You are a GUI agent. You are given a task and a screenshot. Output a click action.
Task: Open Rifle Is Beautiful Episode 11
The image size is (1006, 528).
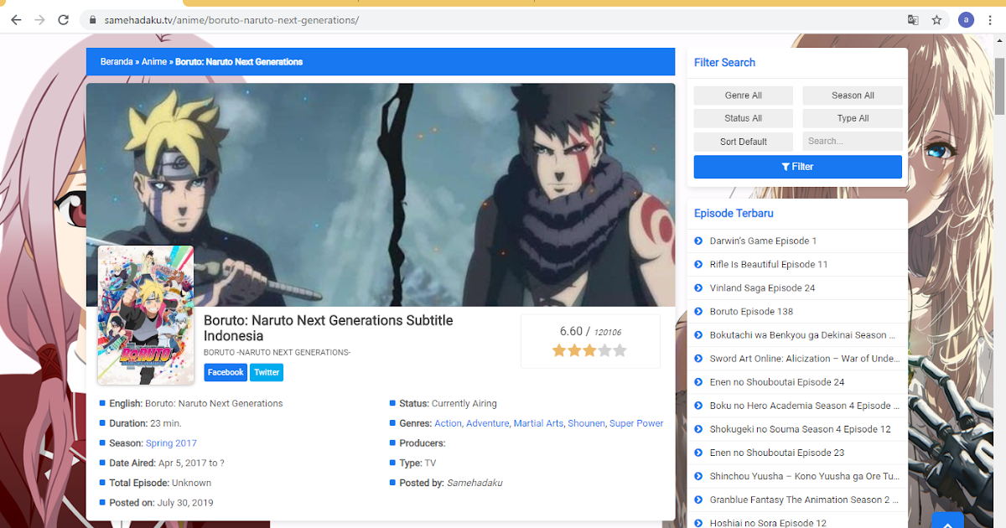[x=769, y=265]
